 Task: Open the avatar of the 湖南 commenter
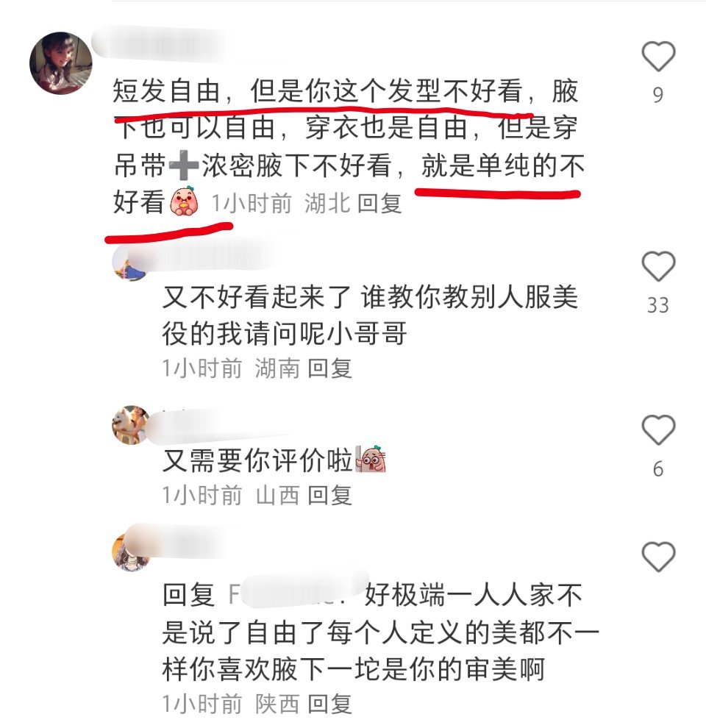coord(129,264)
